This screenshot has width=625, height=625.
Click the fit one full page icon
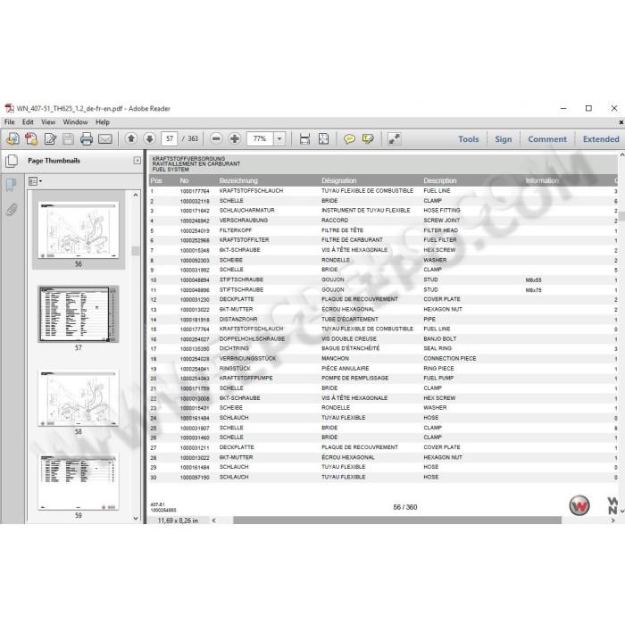[x=323, y=138]
